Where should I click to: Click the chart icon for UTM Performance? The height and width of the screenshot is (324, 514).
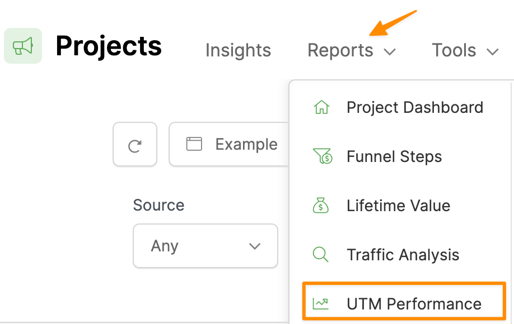[x=321, y=304]
